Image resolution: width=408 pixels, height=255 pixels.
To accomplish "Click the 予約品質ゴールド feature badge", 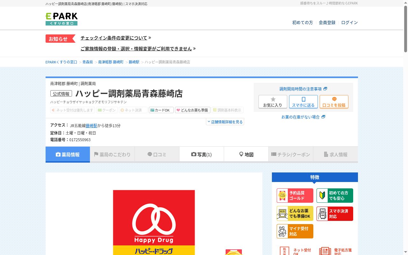I will click(x=295, y=195).
